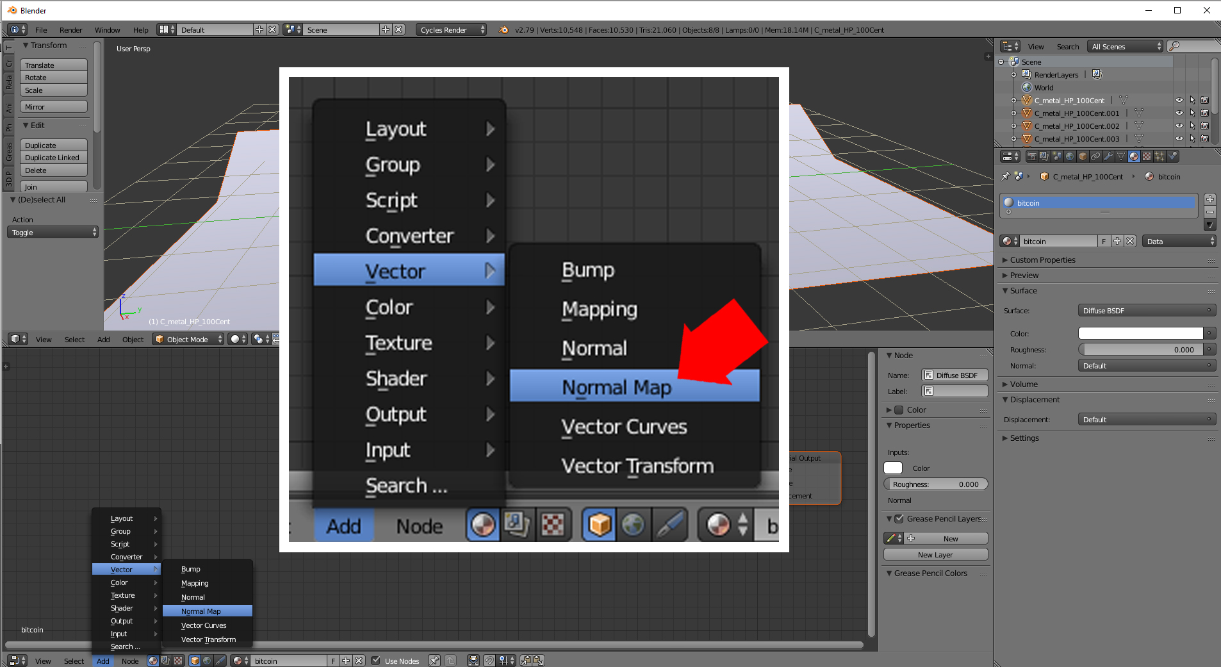The image size is (1221, 667).
Task: Click the Duplicate Linked button
Action: coord(54,158)
